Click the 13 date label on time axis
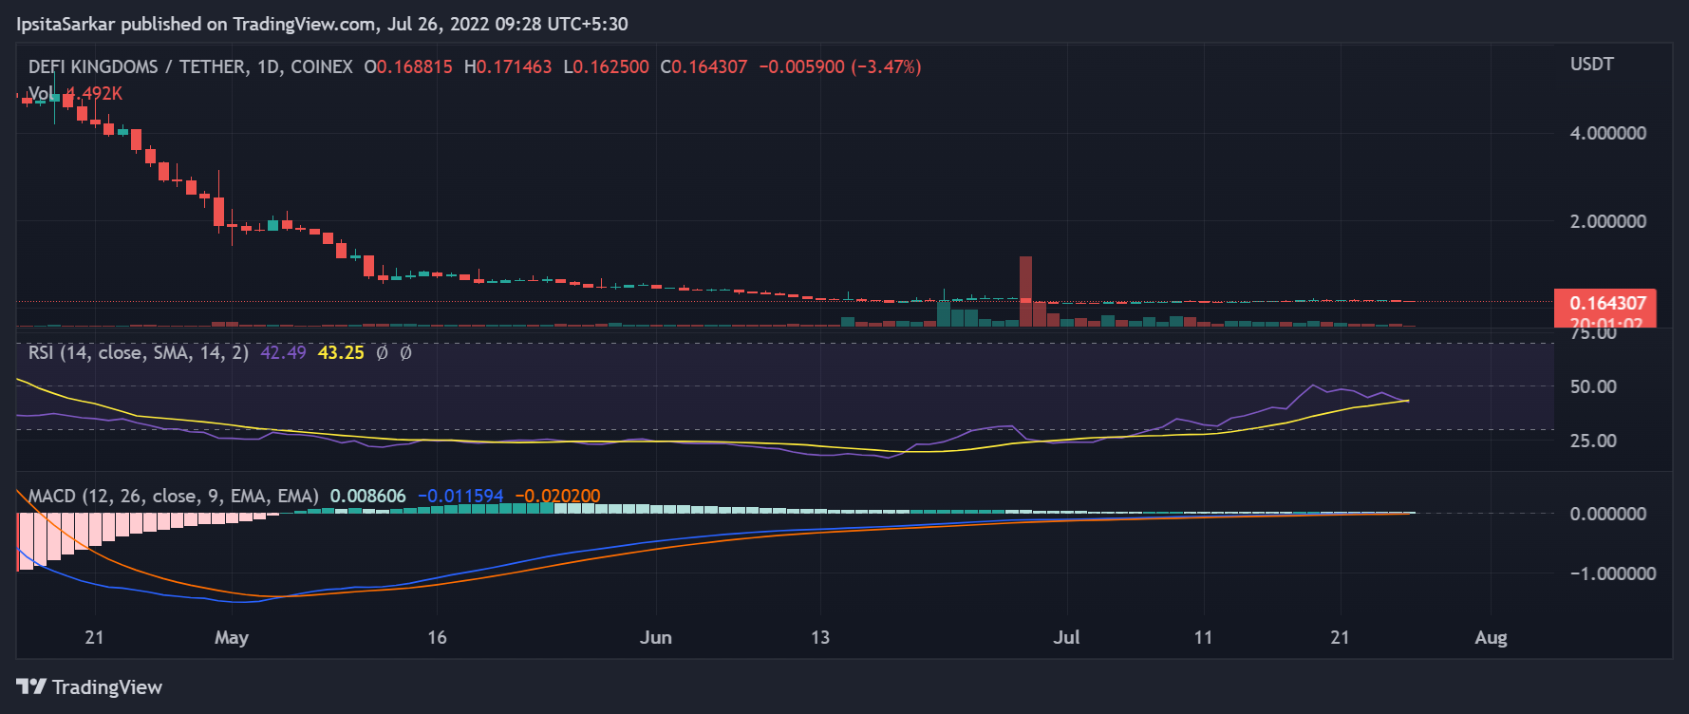The height and width of the screenshot is (714, 1689). 820,637
